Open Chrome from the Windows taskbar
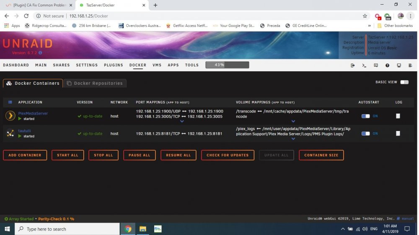Viewport: 419px width, 235px height. pos(129,229)
